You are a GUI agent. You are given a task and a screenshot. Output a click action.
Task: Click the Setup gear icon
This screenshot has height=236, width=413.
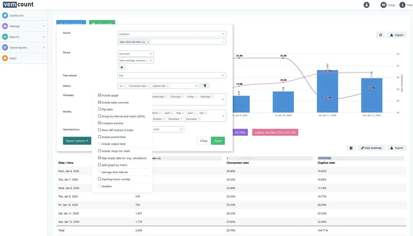click(x=384, y=5)
